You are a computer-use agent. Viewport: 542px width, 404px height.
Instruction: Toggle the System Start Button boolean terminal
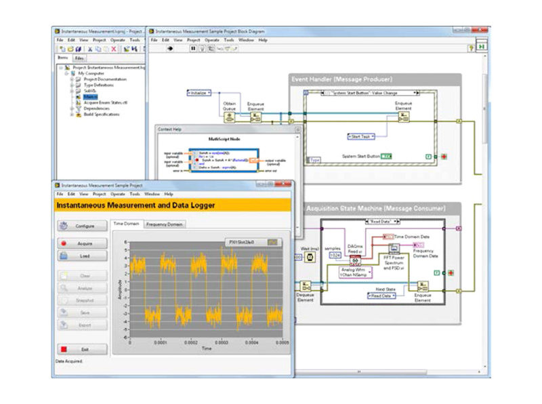pos(386,156)
